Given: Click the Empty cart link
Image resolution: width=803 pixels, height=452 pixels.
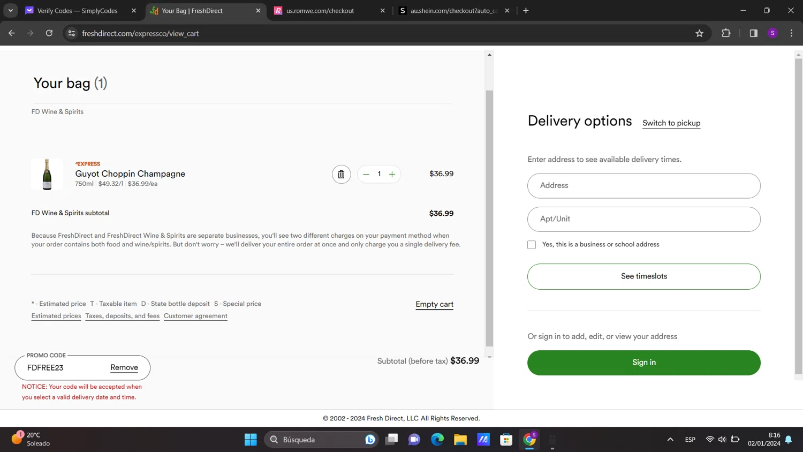Looking at the screenshot, I should pos(434,304).
